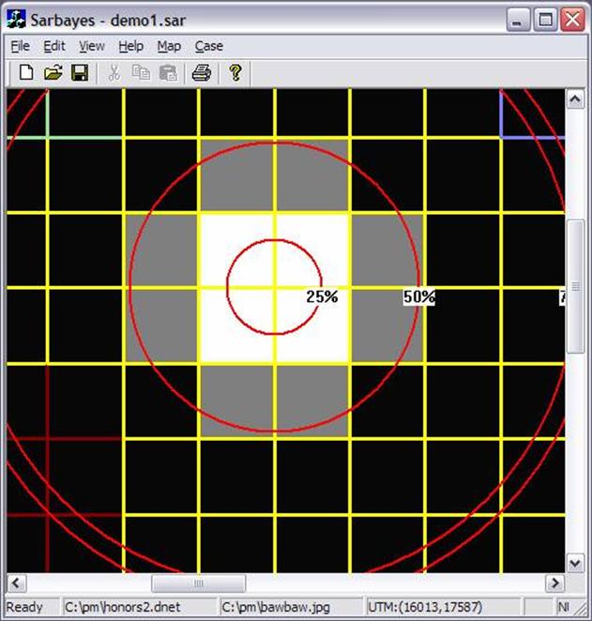The width and height of the screenshot is (592, 621).
Task: Open About help with question mark icon
Action: (x=235, y=72)
